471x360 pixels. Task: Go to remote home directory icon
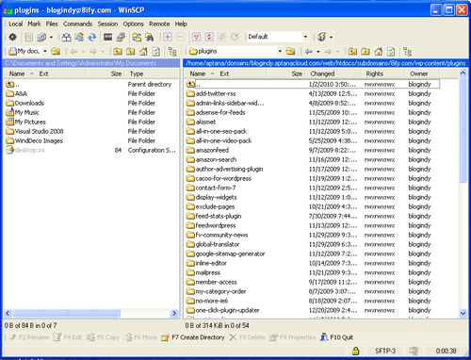[x=379, y=51]
